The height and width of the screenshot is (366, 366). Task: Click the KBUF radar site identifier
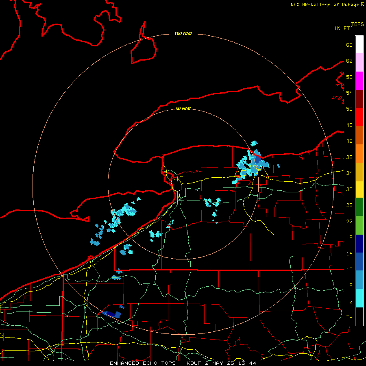194,363
